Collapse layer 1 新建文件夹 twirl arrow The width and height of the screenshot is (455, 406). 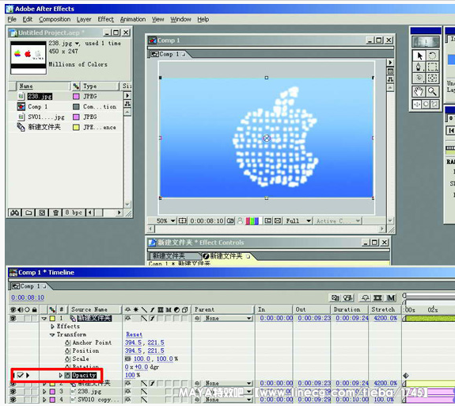coord(44,319)
